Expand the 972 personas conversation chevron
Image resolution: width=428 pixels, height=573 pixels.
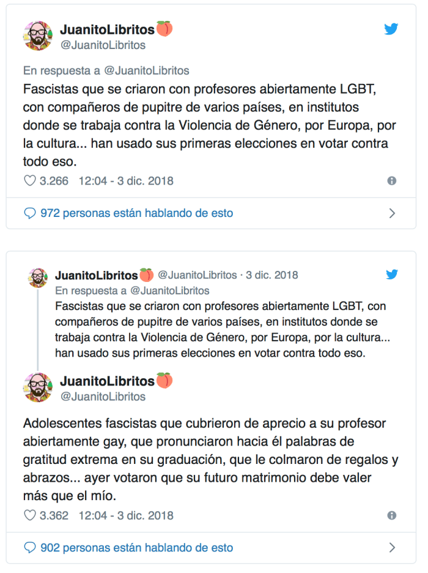point(392,213)
